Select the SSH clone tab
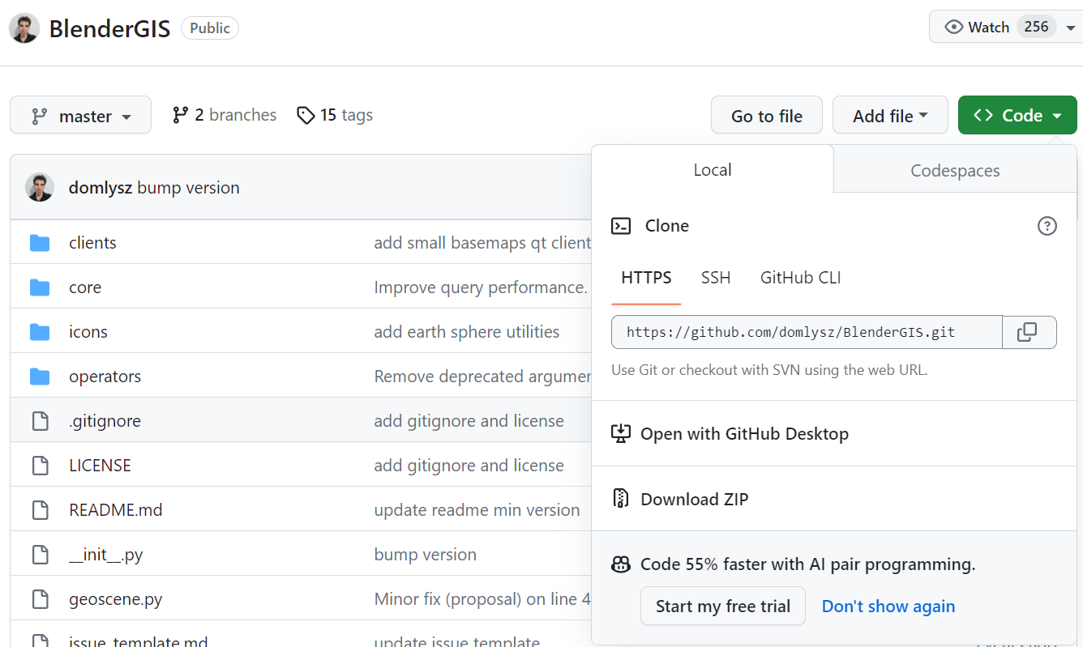Image resolution: width=1083 pixels, height=647 pixels. pyautogui.click(x=716, y=278)
